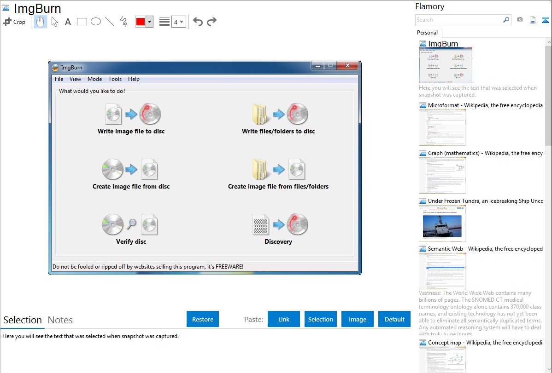Click the line thickness icon

point(164,22)
